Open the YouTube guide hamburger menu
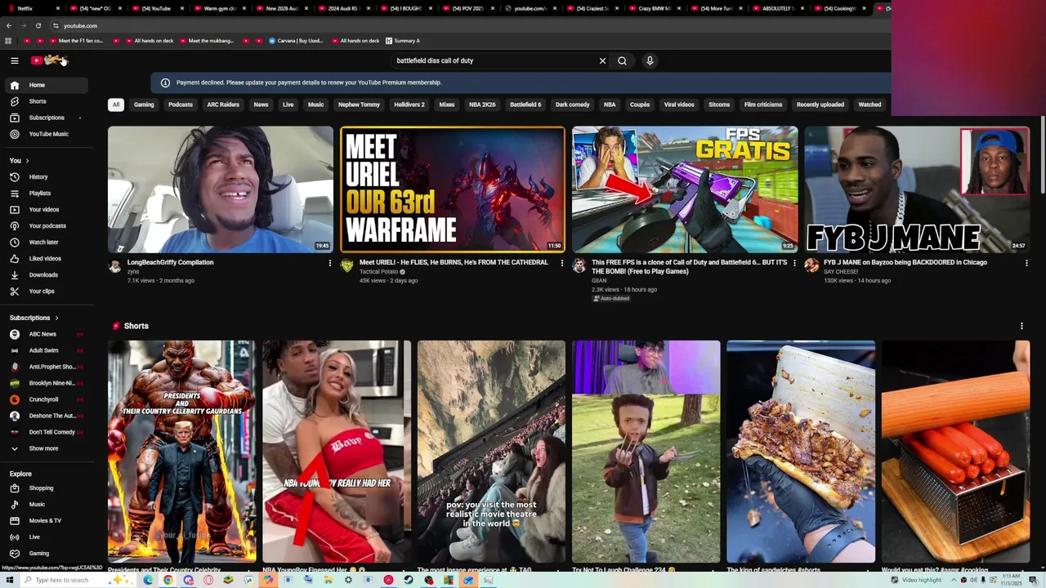 coord(14,60)
